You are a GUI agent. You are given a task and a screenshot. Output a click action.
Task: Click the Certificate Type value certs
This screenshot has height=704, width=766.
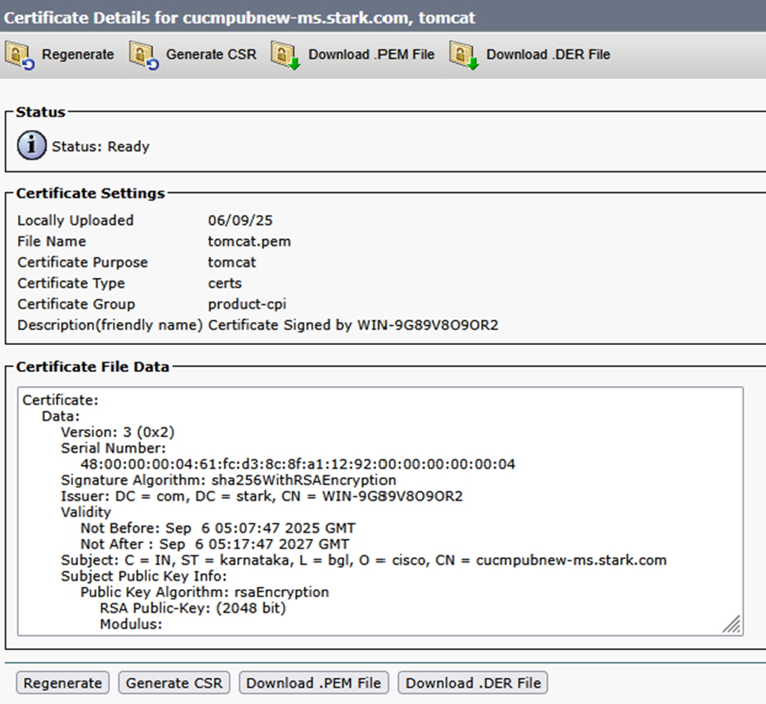point(225,283)
